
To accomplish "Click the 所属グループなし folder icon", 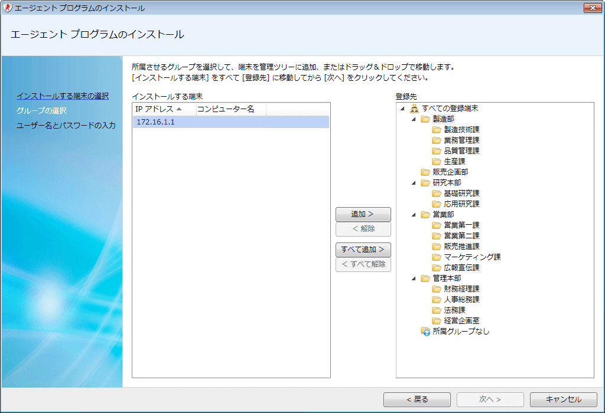I will tap(425, 332).
